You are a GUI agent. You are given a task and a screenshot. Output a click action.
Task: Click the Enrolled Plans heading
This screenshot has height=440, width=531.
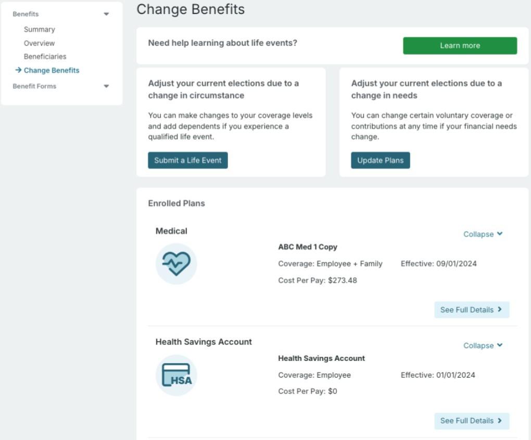click(176, 203)
